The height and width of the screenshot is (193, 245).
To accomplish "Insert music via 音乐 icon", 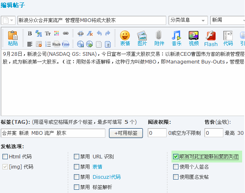I will [x=176, y=38].
